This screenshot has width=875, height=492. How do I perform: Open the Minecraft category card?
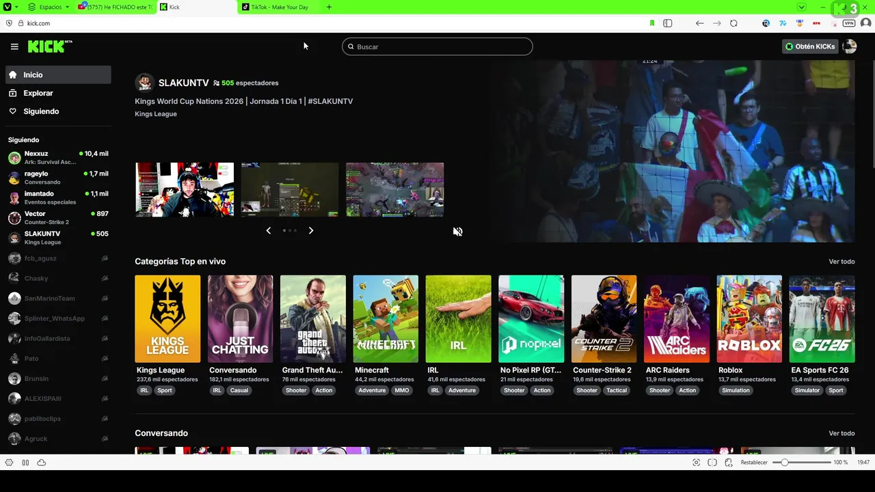386,319
